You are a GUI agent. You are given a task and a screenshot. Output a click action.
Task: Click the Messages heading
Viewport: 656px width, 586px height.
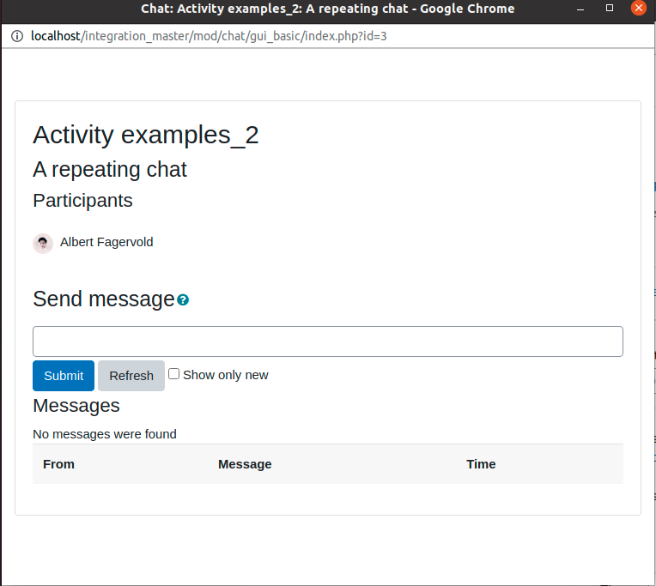(76, 406)
